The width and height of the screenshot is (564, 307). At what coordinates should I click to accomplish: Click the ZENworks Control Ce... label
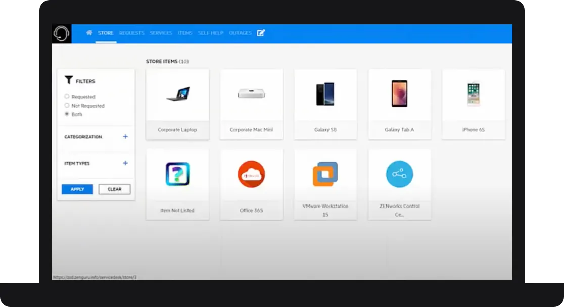click(399, 210)
